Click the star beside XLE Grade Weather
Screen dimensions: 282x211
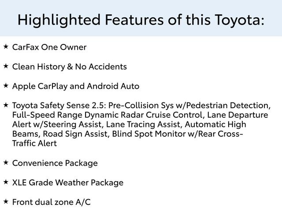pyautogui.click(x=6, y=182)
